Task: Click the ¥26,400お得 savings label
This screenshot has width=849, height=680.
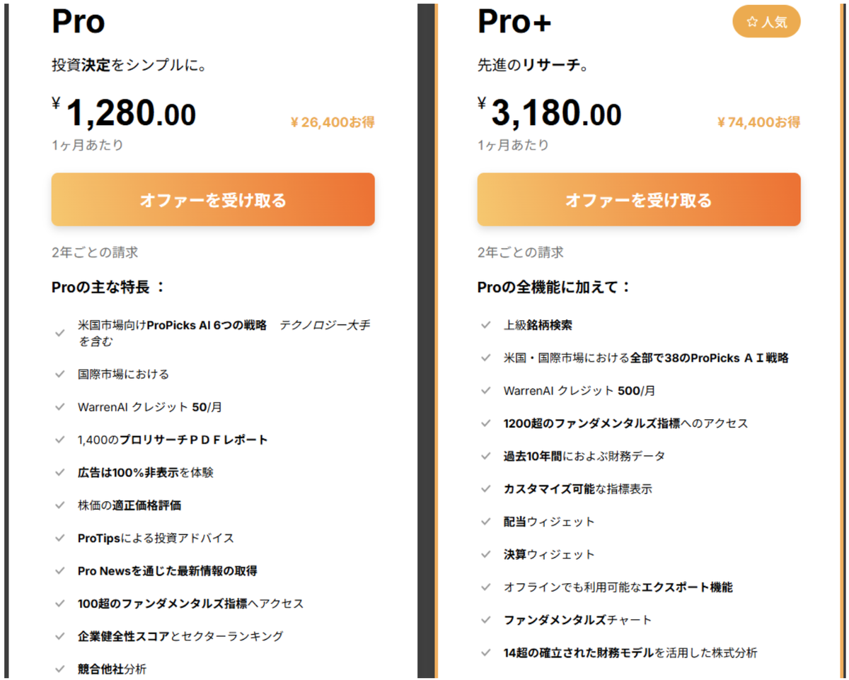Action: tap(333, 122)
